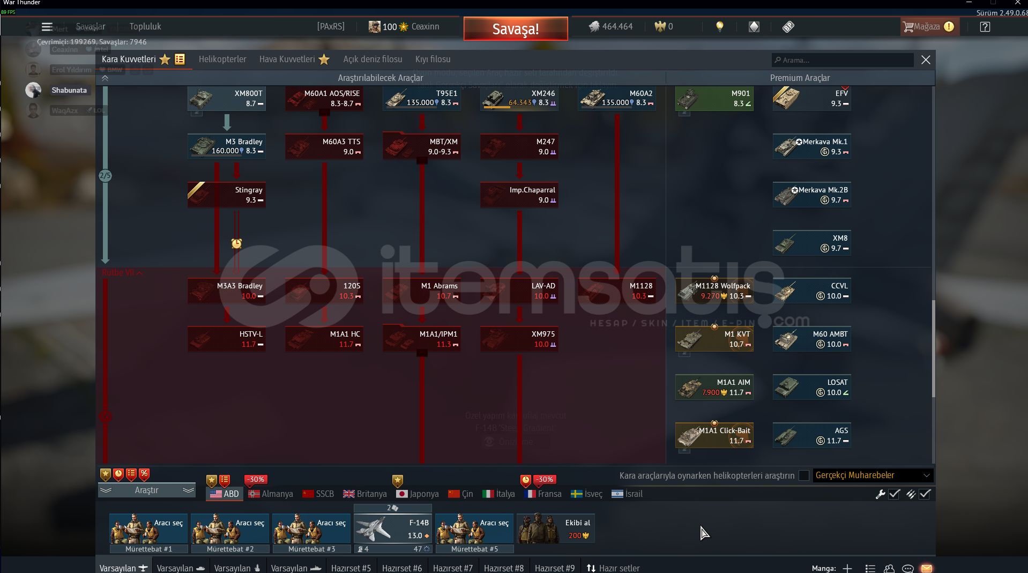Close the research tree window
This screenshot has height=573, width=1028.
(926, 60)
